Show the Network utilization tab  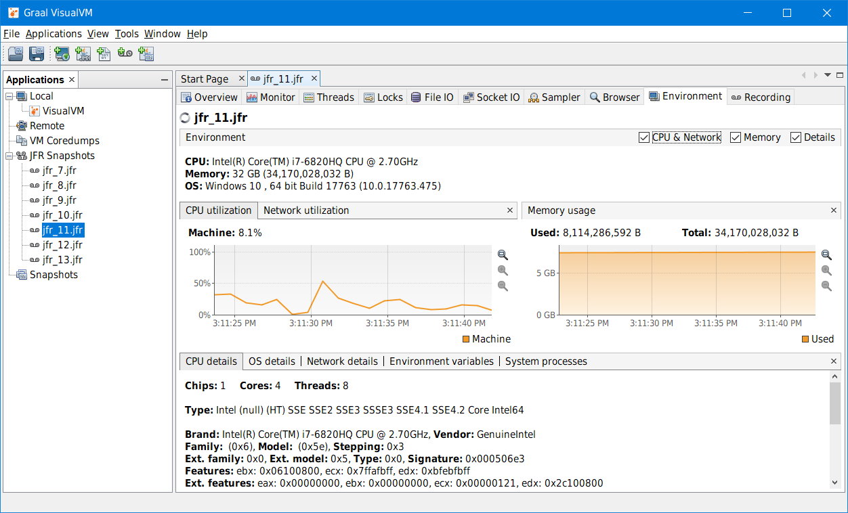click(306, 210)
